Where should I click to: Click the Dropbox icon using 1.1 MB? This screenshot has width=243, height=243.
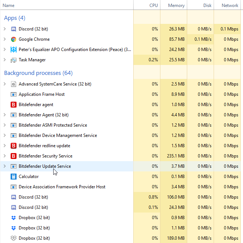coord(14,228)
